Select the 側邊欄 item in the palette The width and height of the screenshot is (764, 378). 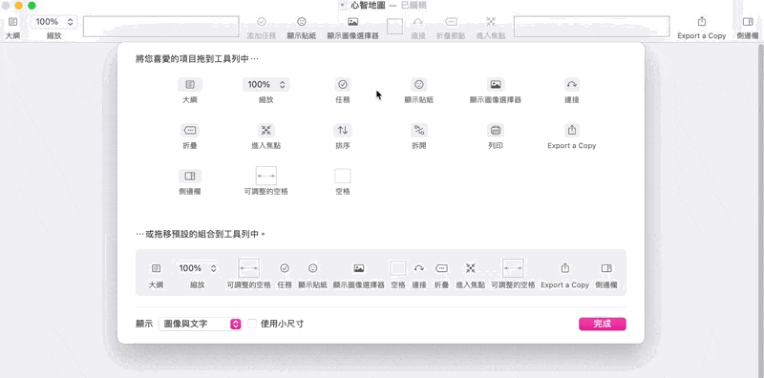[190, 176]
